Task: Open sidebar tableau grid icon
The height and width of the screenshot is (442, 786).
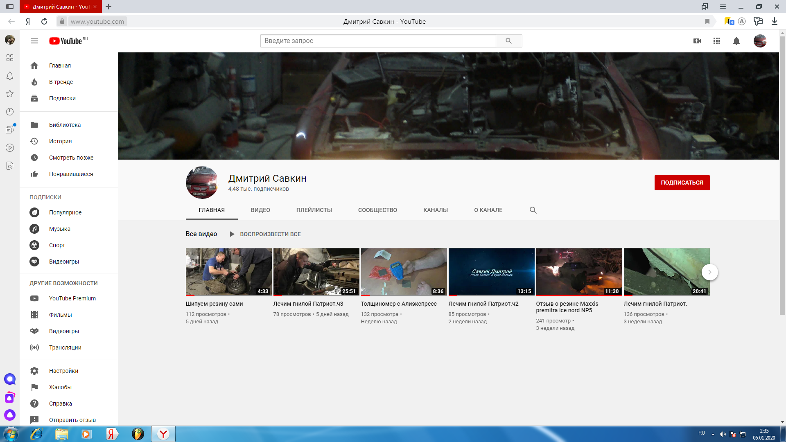Action: coord(10,58)
